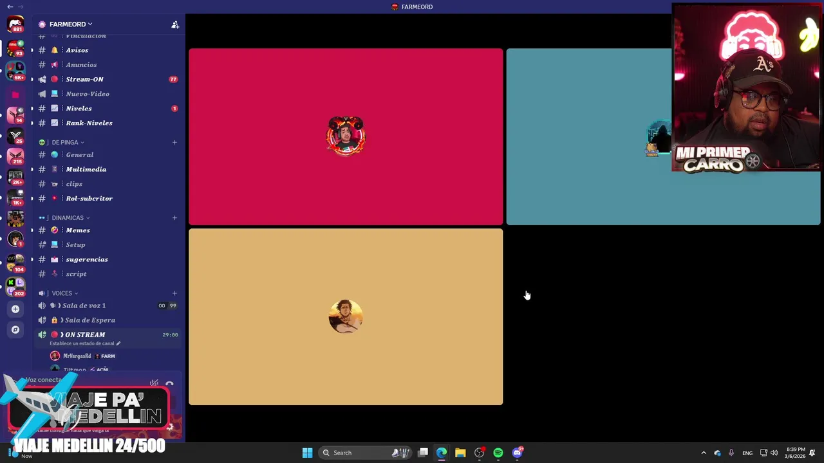Image resolution: width=824 pixels, height=463 pixels.
Task: Click the red participant video tile
Action: tap(346, 137)
